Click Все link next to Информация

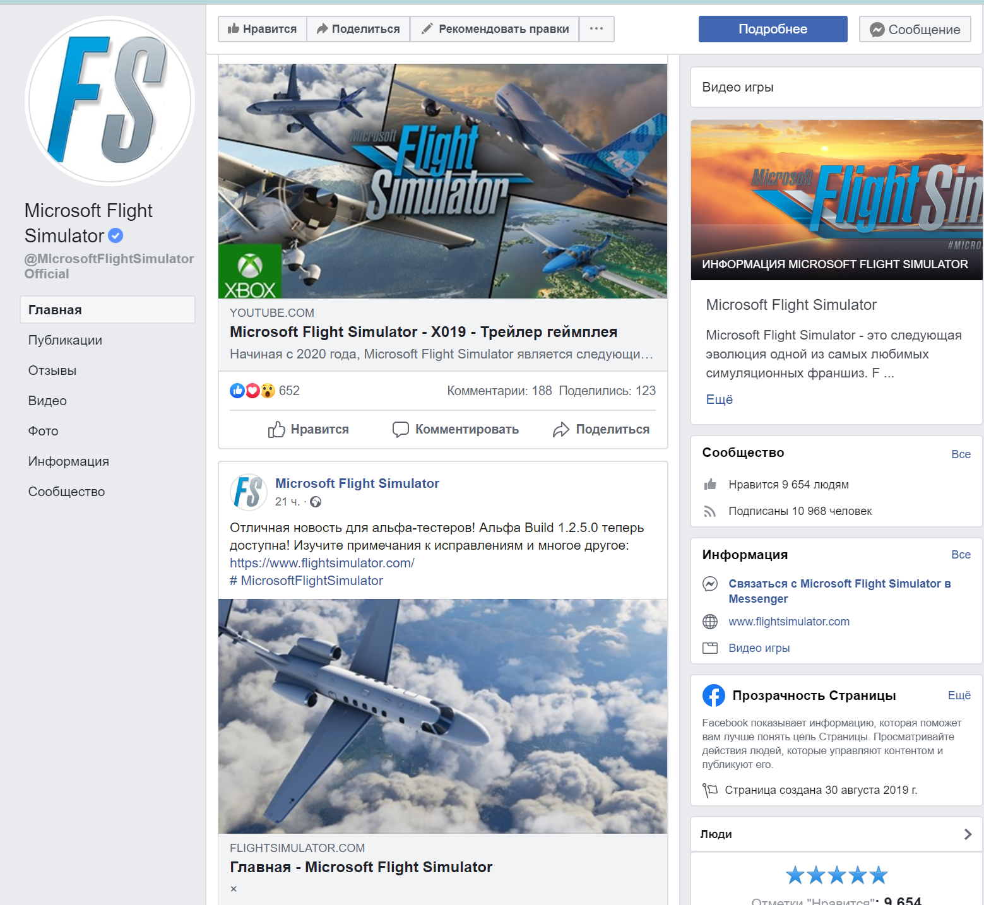pos(961,555)
